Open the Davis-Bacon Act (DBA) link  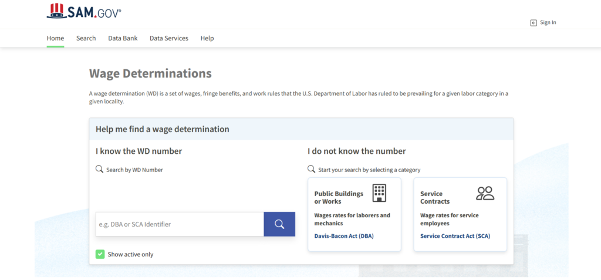(344, 236)
